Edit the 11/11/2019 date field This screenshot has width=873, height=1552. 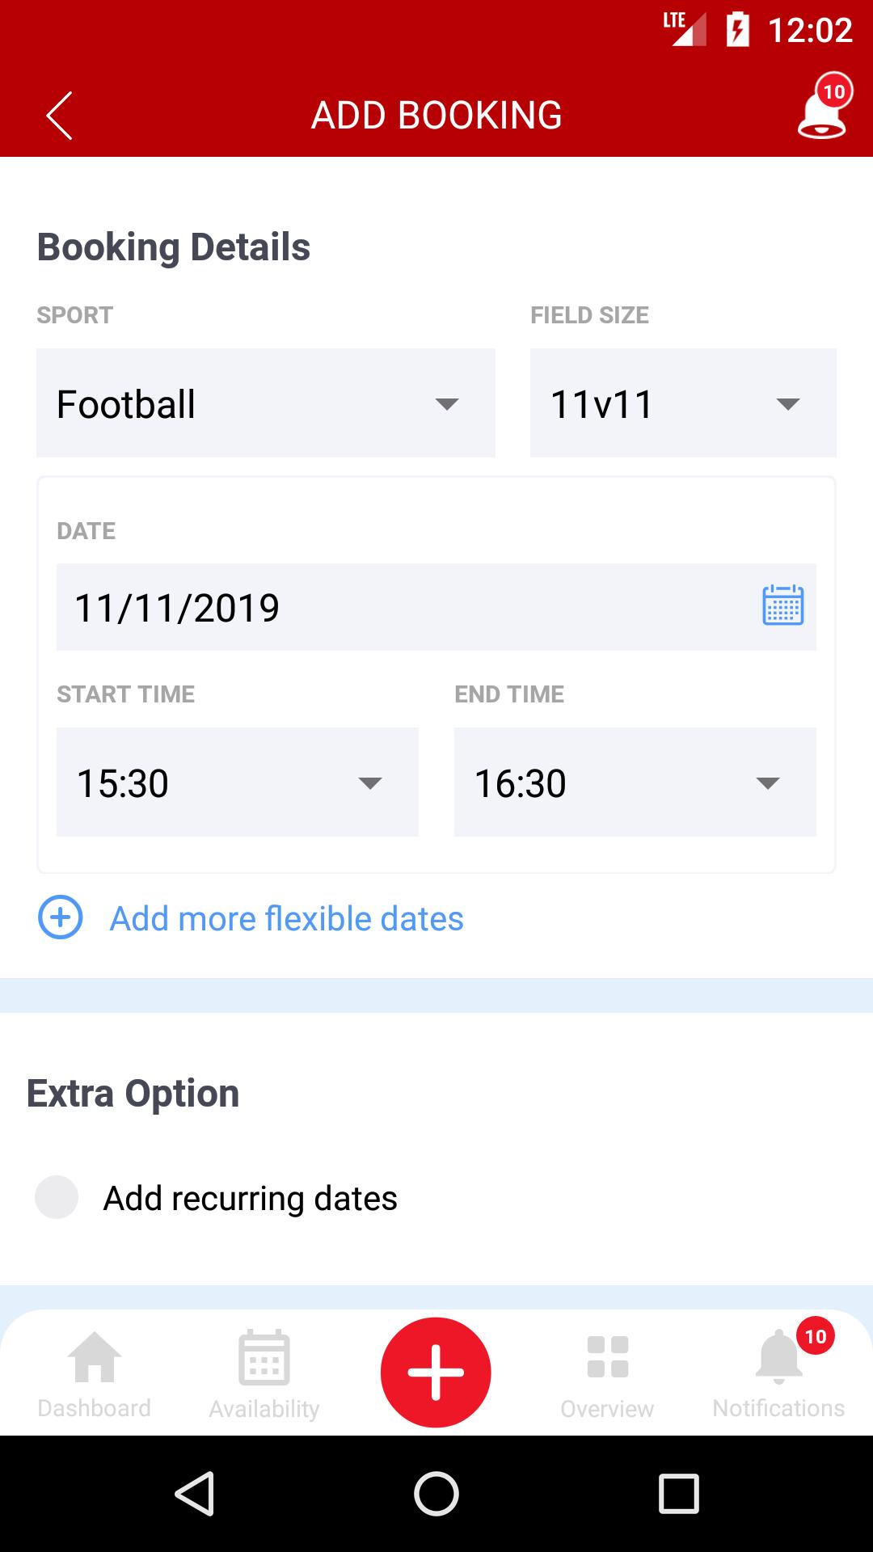(x=436, y=607)
